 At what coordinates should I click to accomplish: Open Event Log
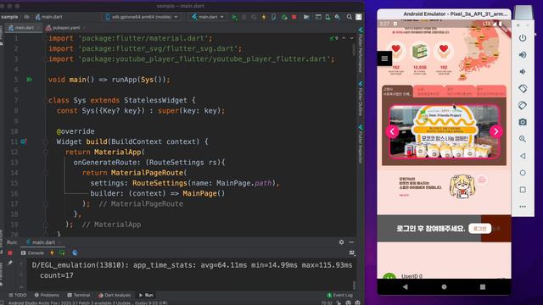tap(340, 295)
